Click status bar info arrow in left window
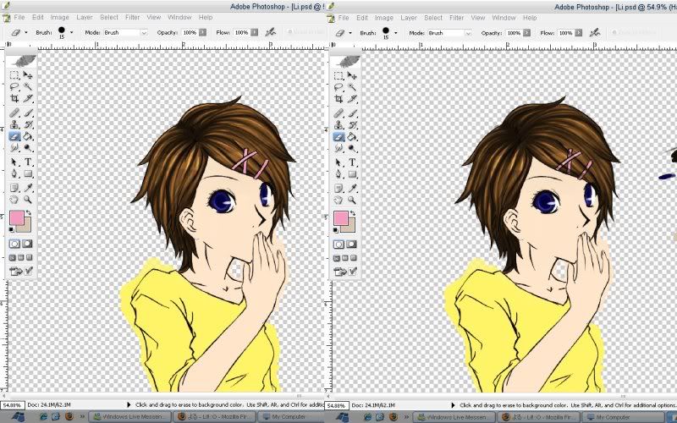The height and width of the screenshot is (423, 677). pyautogui.click(x=129, y=405)
